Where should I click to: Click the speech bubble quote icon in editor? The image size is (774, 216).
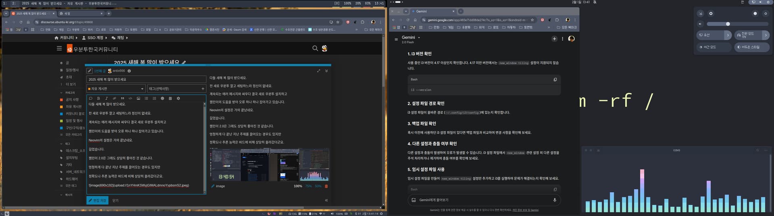(91, 98)
